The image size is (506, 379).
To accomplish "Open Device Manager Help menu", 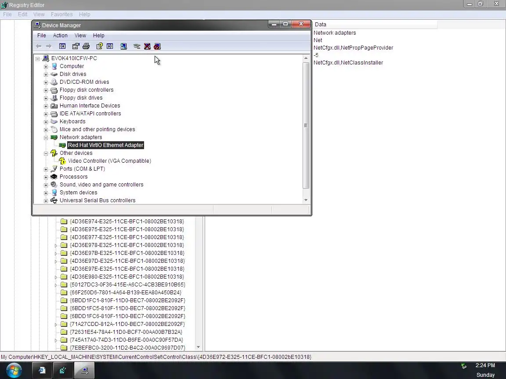I will (x=99, y=36).
